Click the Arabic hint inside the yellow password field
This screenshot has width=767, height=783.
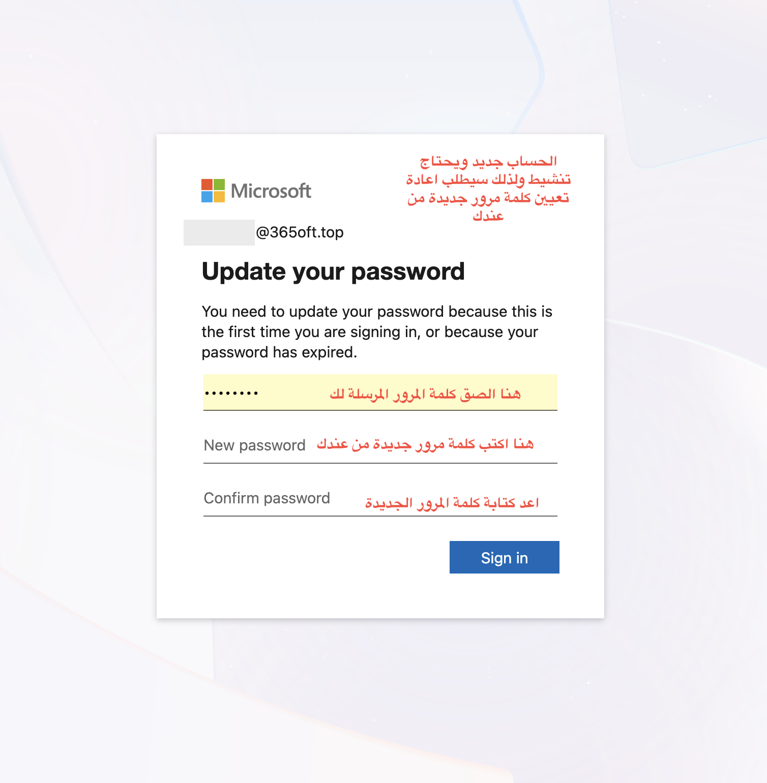pos(425,394)
